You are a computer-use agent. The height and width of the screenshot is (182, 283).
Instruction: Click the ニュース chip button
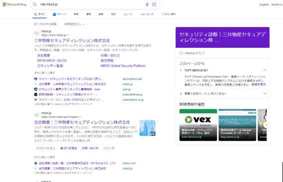tap(109, 148)
